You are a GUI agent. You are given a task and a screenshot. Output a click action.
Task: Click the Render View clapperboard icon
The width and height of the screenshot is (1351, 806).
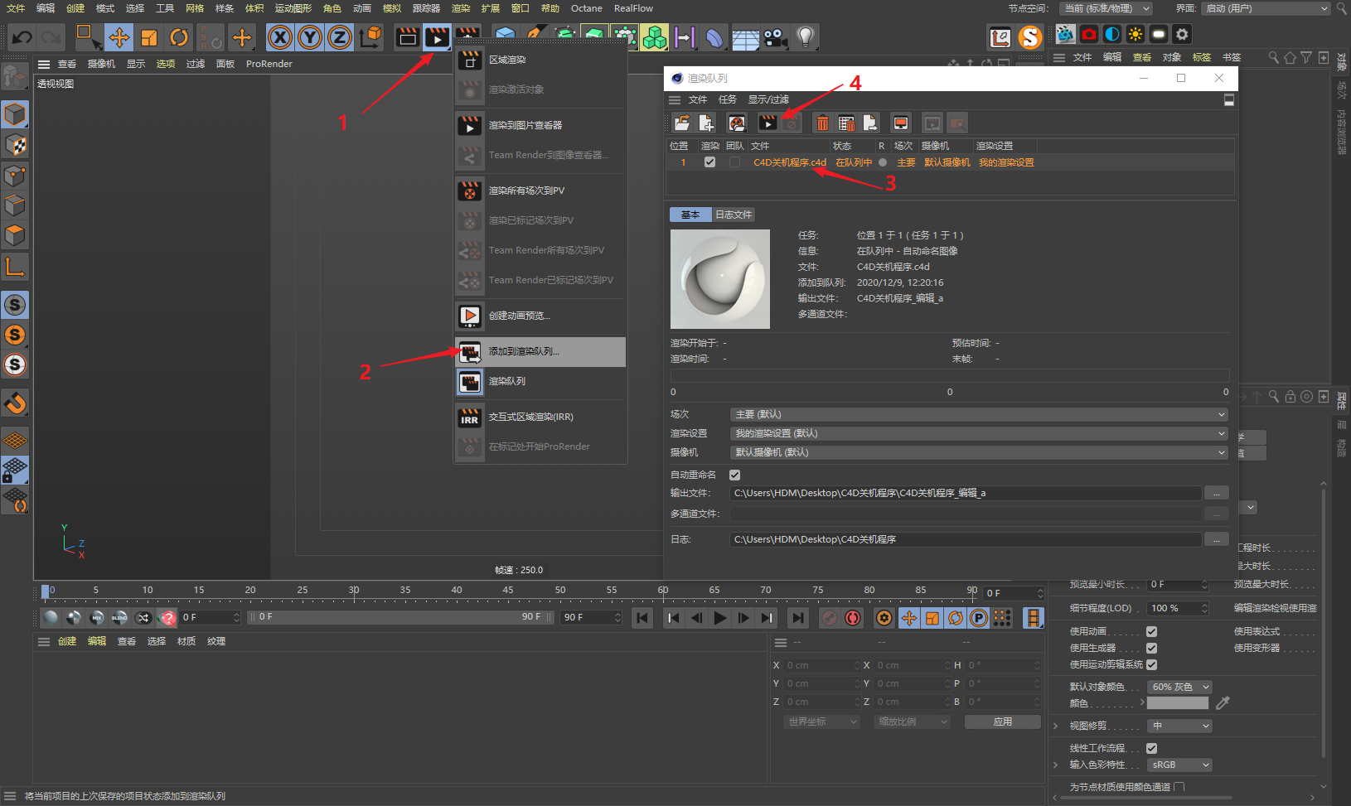tap(407, 37)
